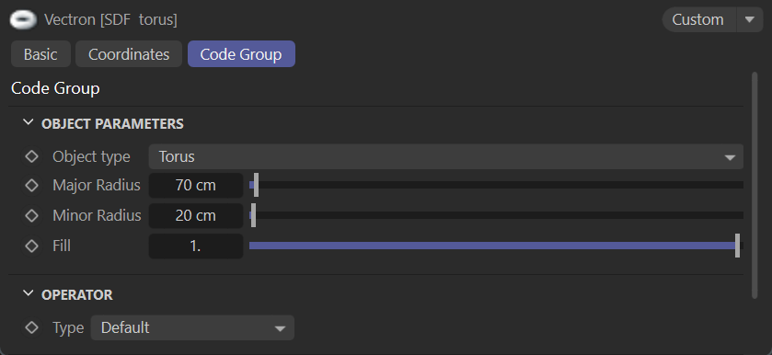
Task: Click the Custom button
Action: [x=699, y=19]
